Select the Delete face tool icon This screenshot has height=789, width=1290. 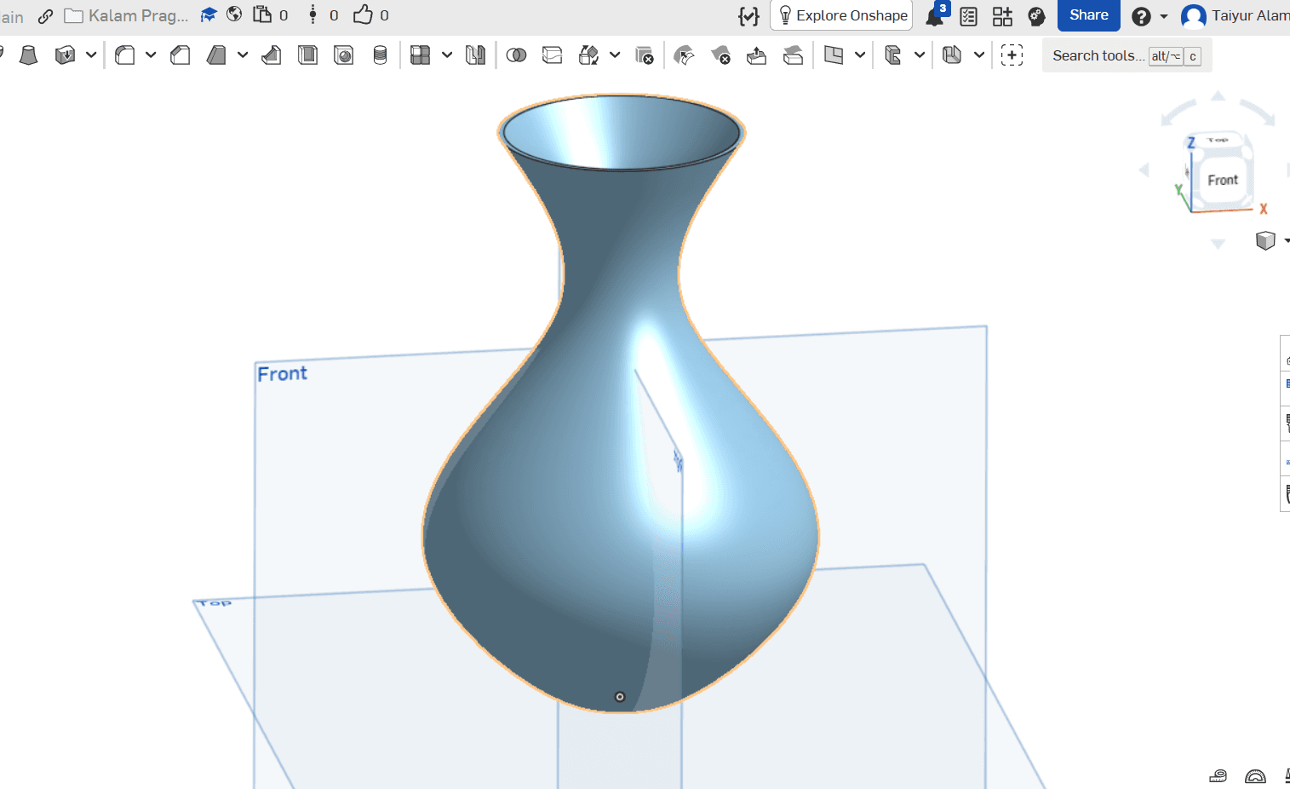point(720,55)
